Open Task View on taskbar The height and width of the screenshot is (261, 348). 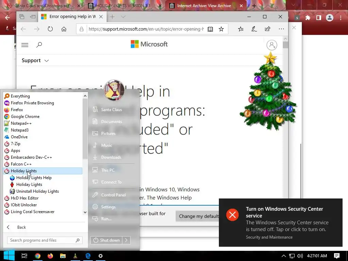coord(24,256)
